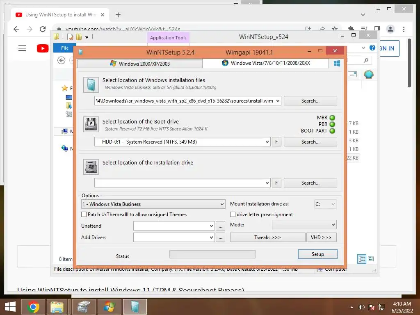The image size is (420, 315).
Task: Open the Unattend dropdown
Action: click(211, 226)
